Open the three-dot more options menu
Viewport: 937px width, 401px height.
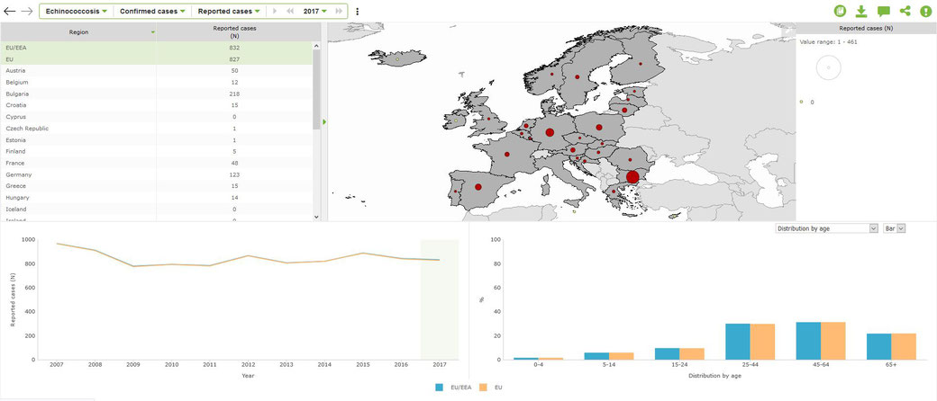tap(358, 12)
